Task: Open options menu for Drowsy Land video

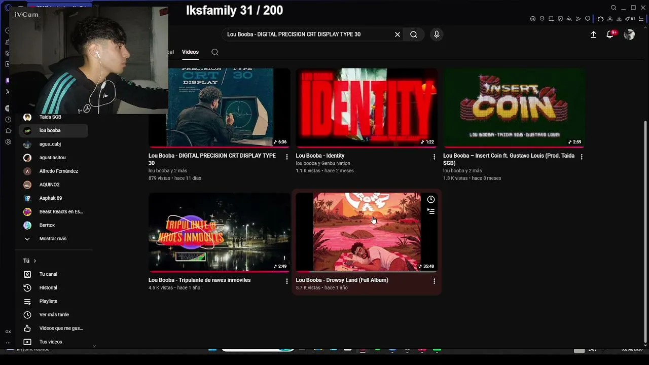Action: (434, 281)
